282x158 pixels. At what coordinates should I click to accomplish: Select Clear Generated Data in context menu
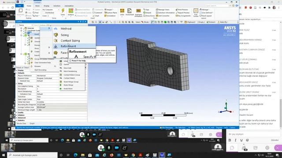click(42, 63)
